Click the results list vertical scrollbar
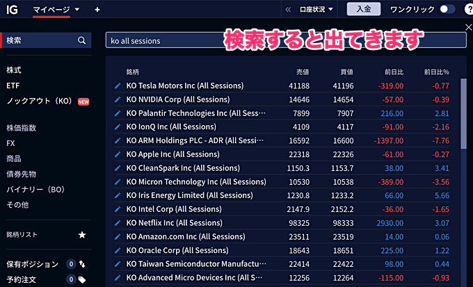This screenshot has width=473, height=287. coord(463,113)
